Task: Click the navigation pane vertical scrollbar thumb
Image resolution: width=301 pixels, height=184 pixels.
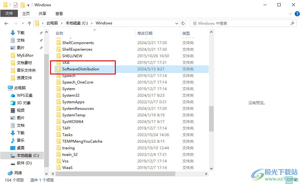Action: 46,111
